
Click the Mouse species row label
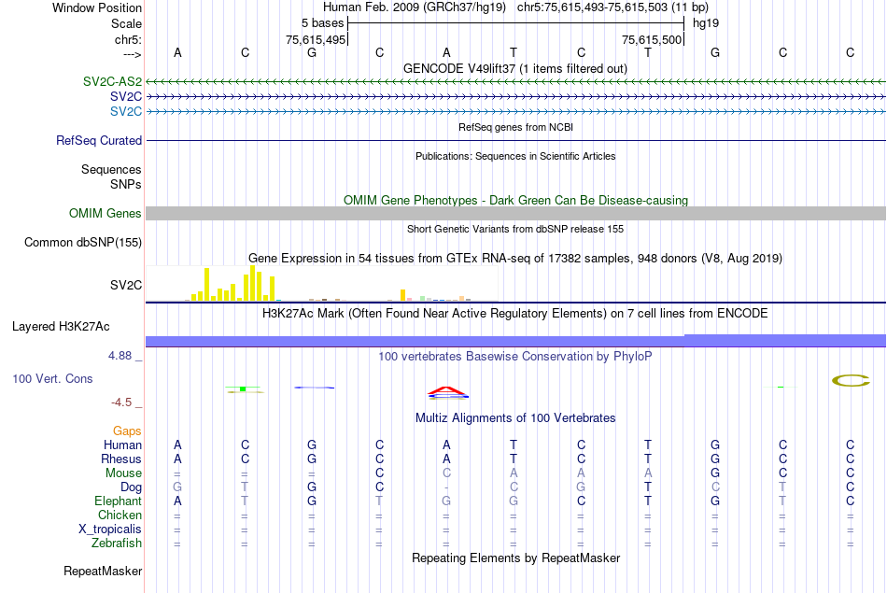[x=123, y=473]
